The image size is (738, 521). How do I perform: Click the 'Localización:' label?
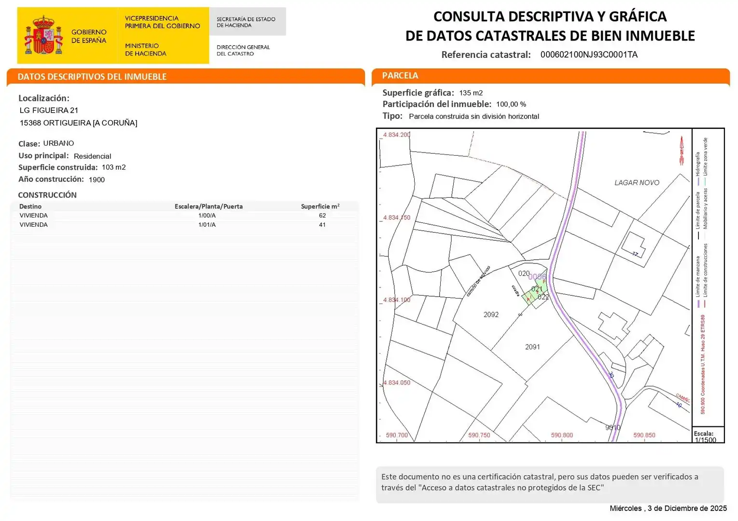44,98
